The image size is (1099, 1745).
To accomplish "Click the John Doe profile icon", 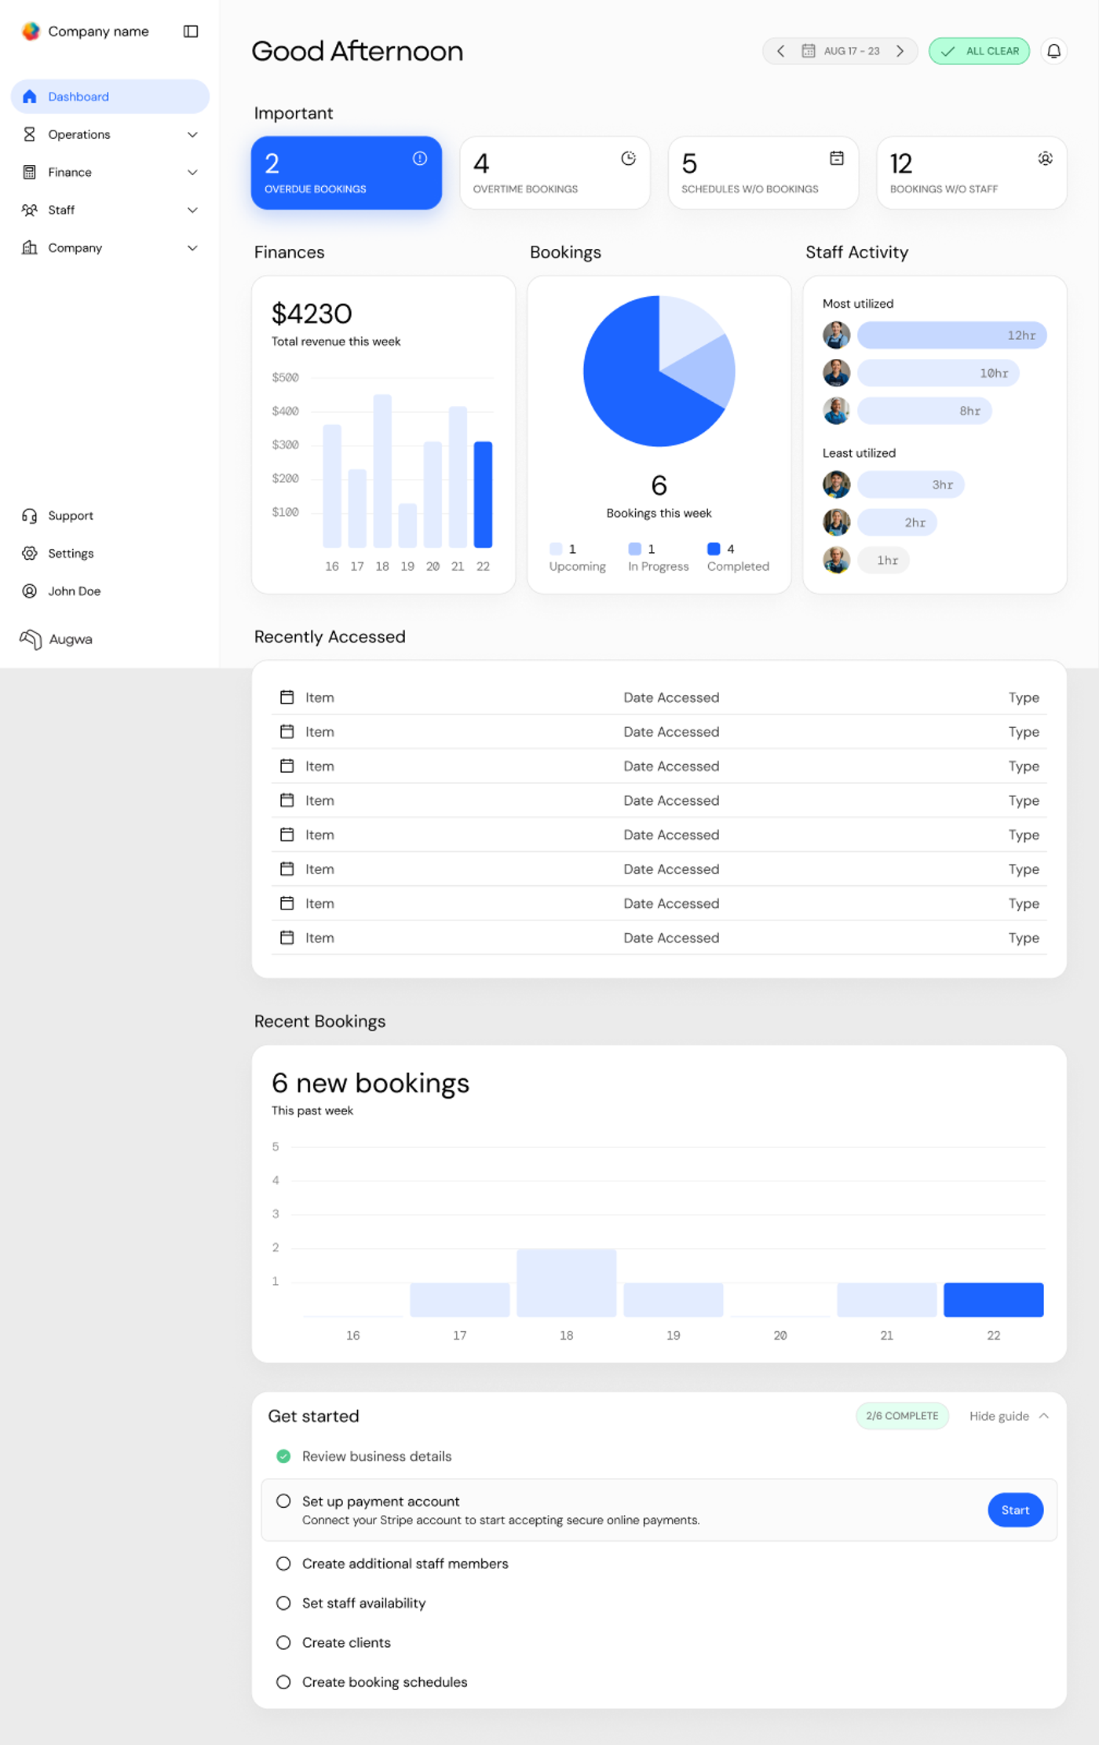I will [x=30, y=591].
